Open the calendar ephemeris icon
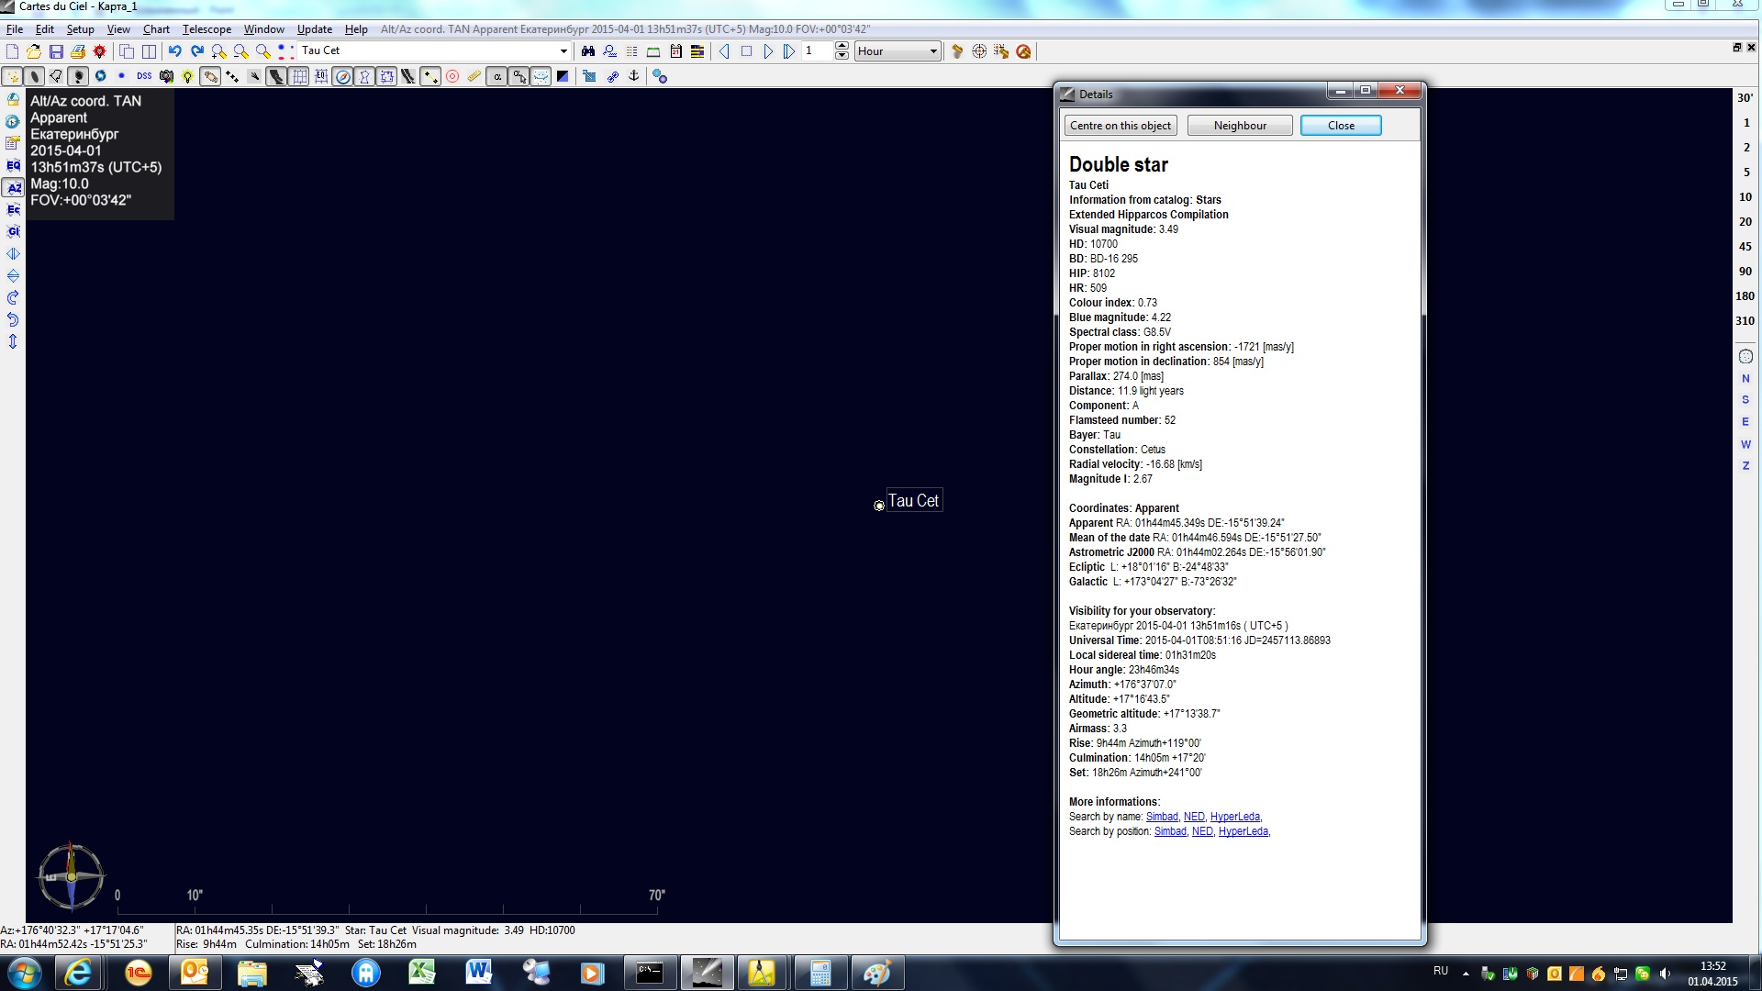Screen dimensions: 1762x991 pyautogui.click(x=676, y=51)
